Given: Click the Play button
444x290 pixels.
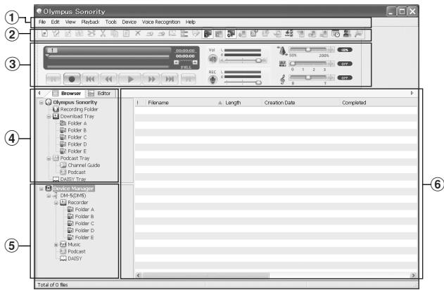Looking at the screenshot, I should click(130, 79).
